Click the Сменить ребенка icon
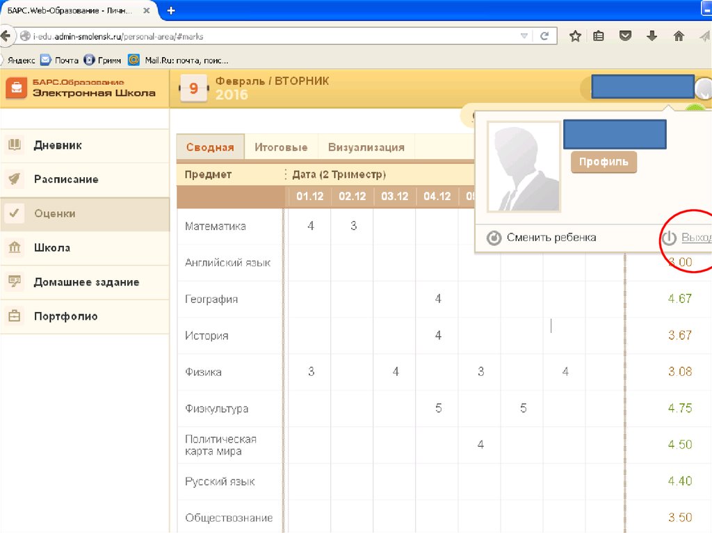This screenshot has height=533, width=712. (x=494, y=238)
